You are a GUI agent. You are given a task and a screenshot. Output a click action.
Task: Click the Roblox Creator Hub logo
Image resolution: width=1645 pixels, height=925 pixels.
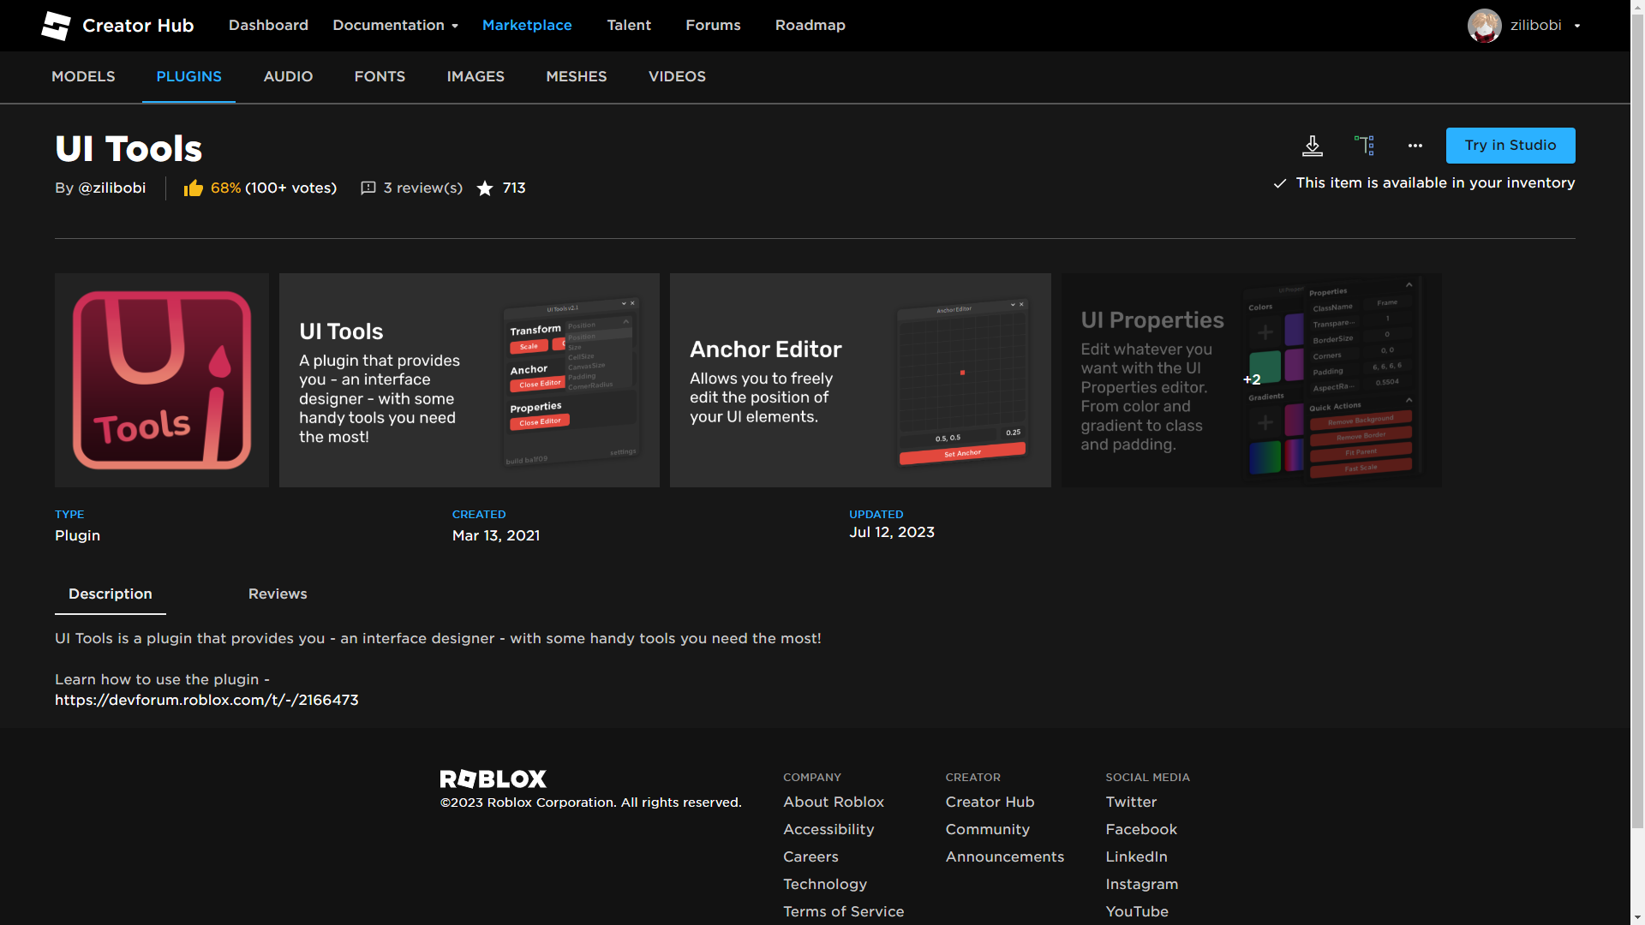56,25
